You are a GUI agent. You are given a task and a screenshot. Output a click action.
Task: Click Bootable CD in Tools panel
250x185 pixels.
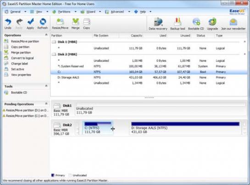coord(19,92)
